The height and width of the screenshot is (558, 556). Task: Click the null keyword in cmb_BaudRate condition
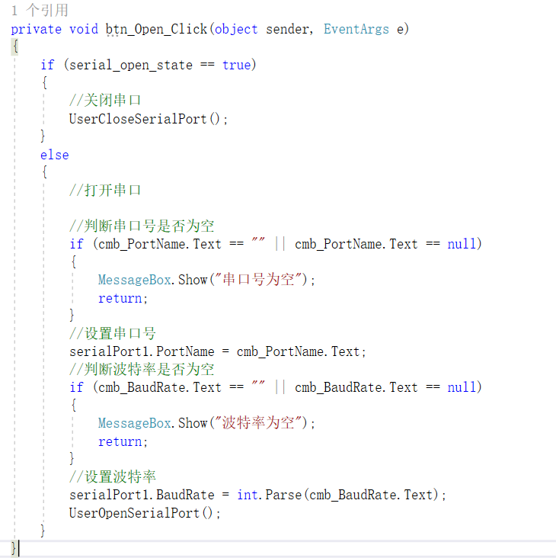tap(462, 387)
